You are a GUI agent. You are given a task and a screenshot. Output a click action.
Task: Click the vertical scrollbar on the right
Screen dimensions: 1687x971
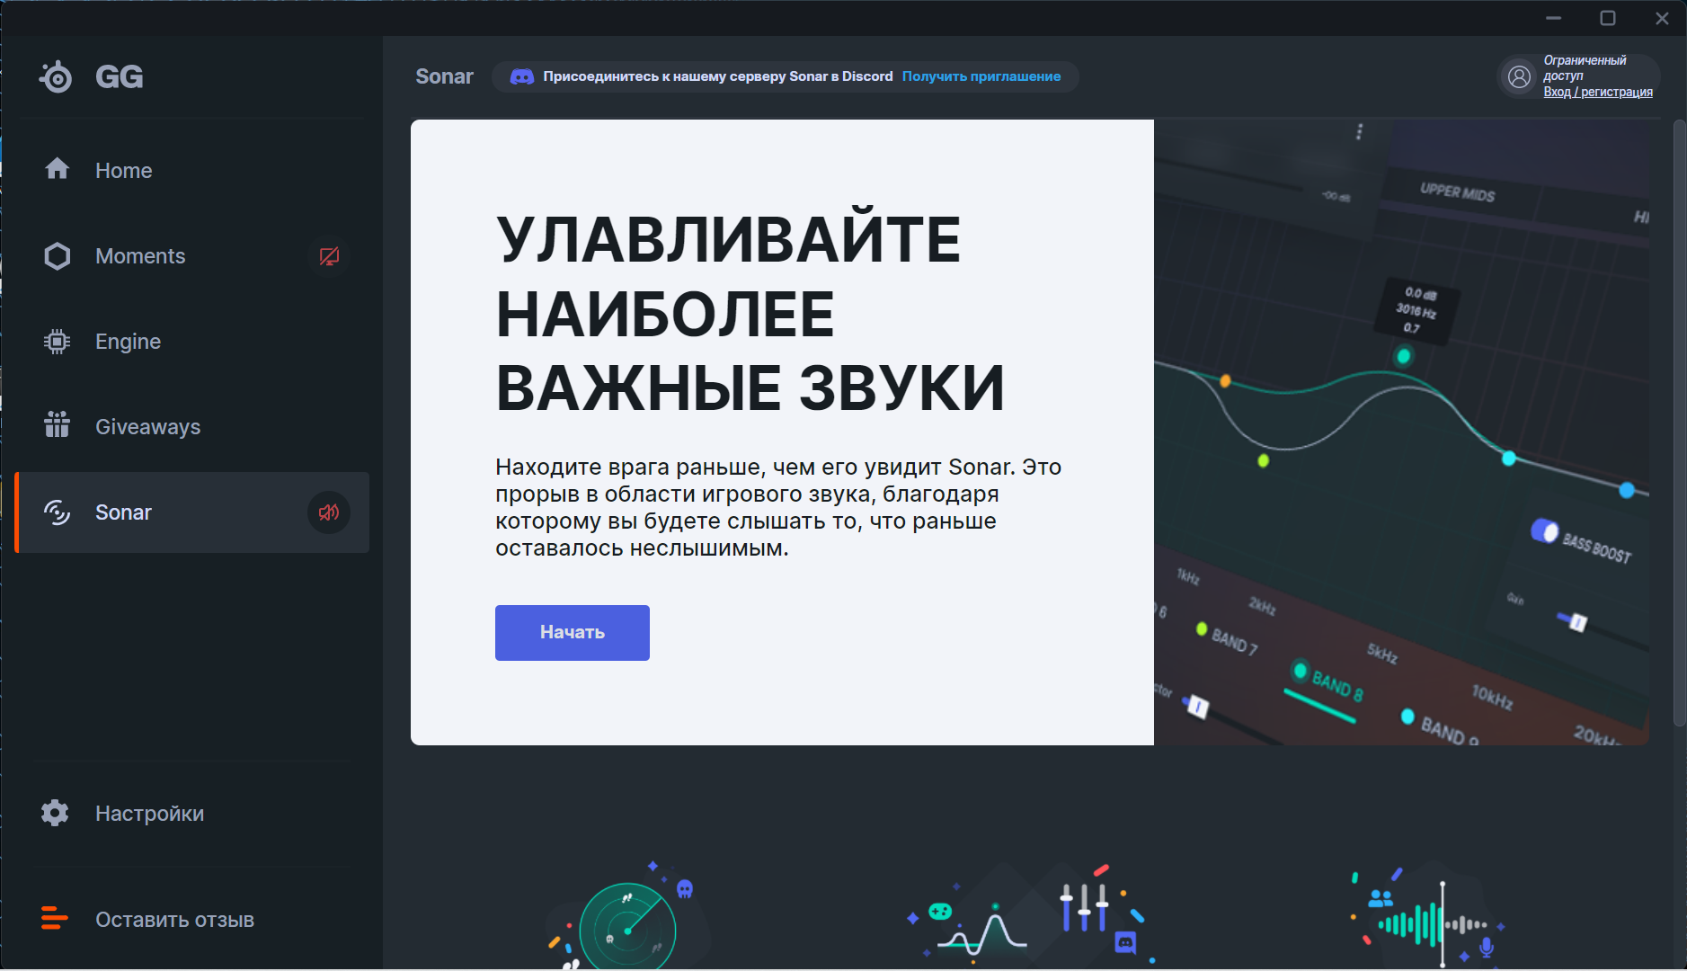tap(1679, 423)
